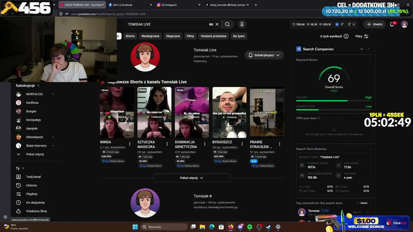Open options menu for SZTUCZKA MAGICZKA short
Screen dimensions: 413x232
pos(167,144)
